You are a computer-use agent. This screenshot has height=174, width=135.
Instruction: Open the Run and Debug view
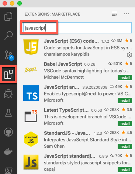[8, 93]
